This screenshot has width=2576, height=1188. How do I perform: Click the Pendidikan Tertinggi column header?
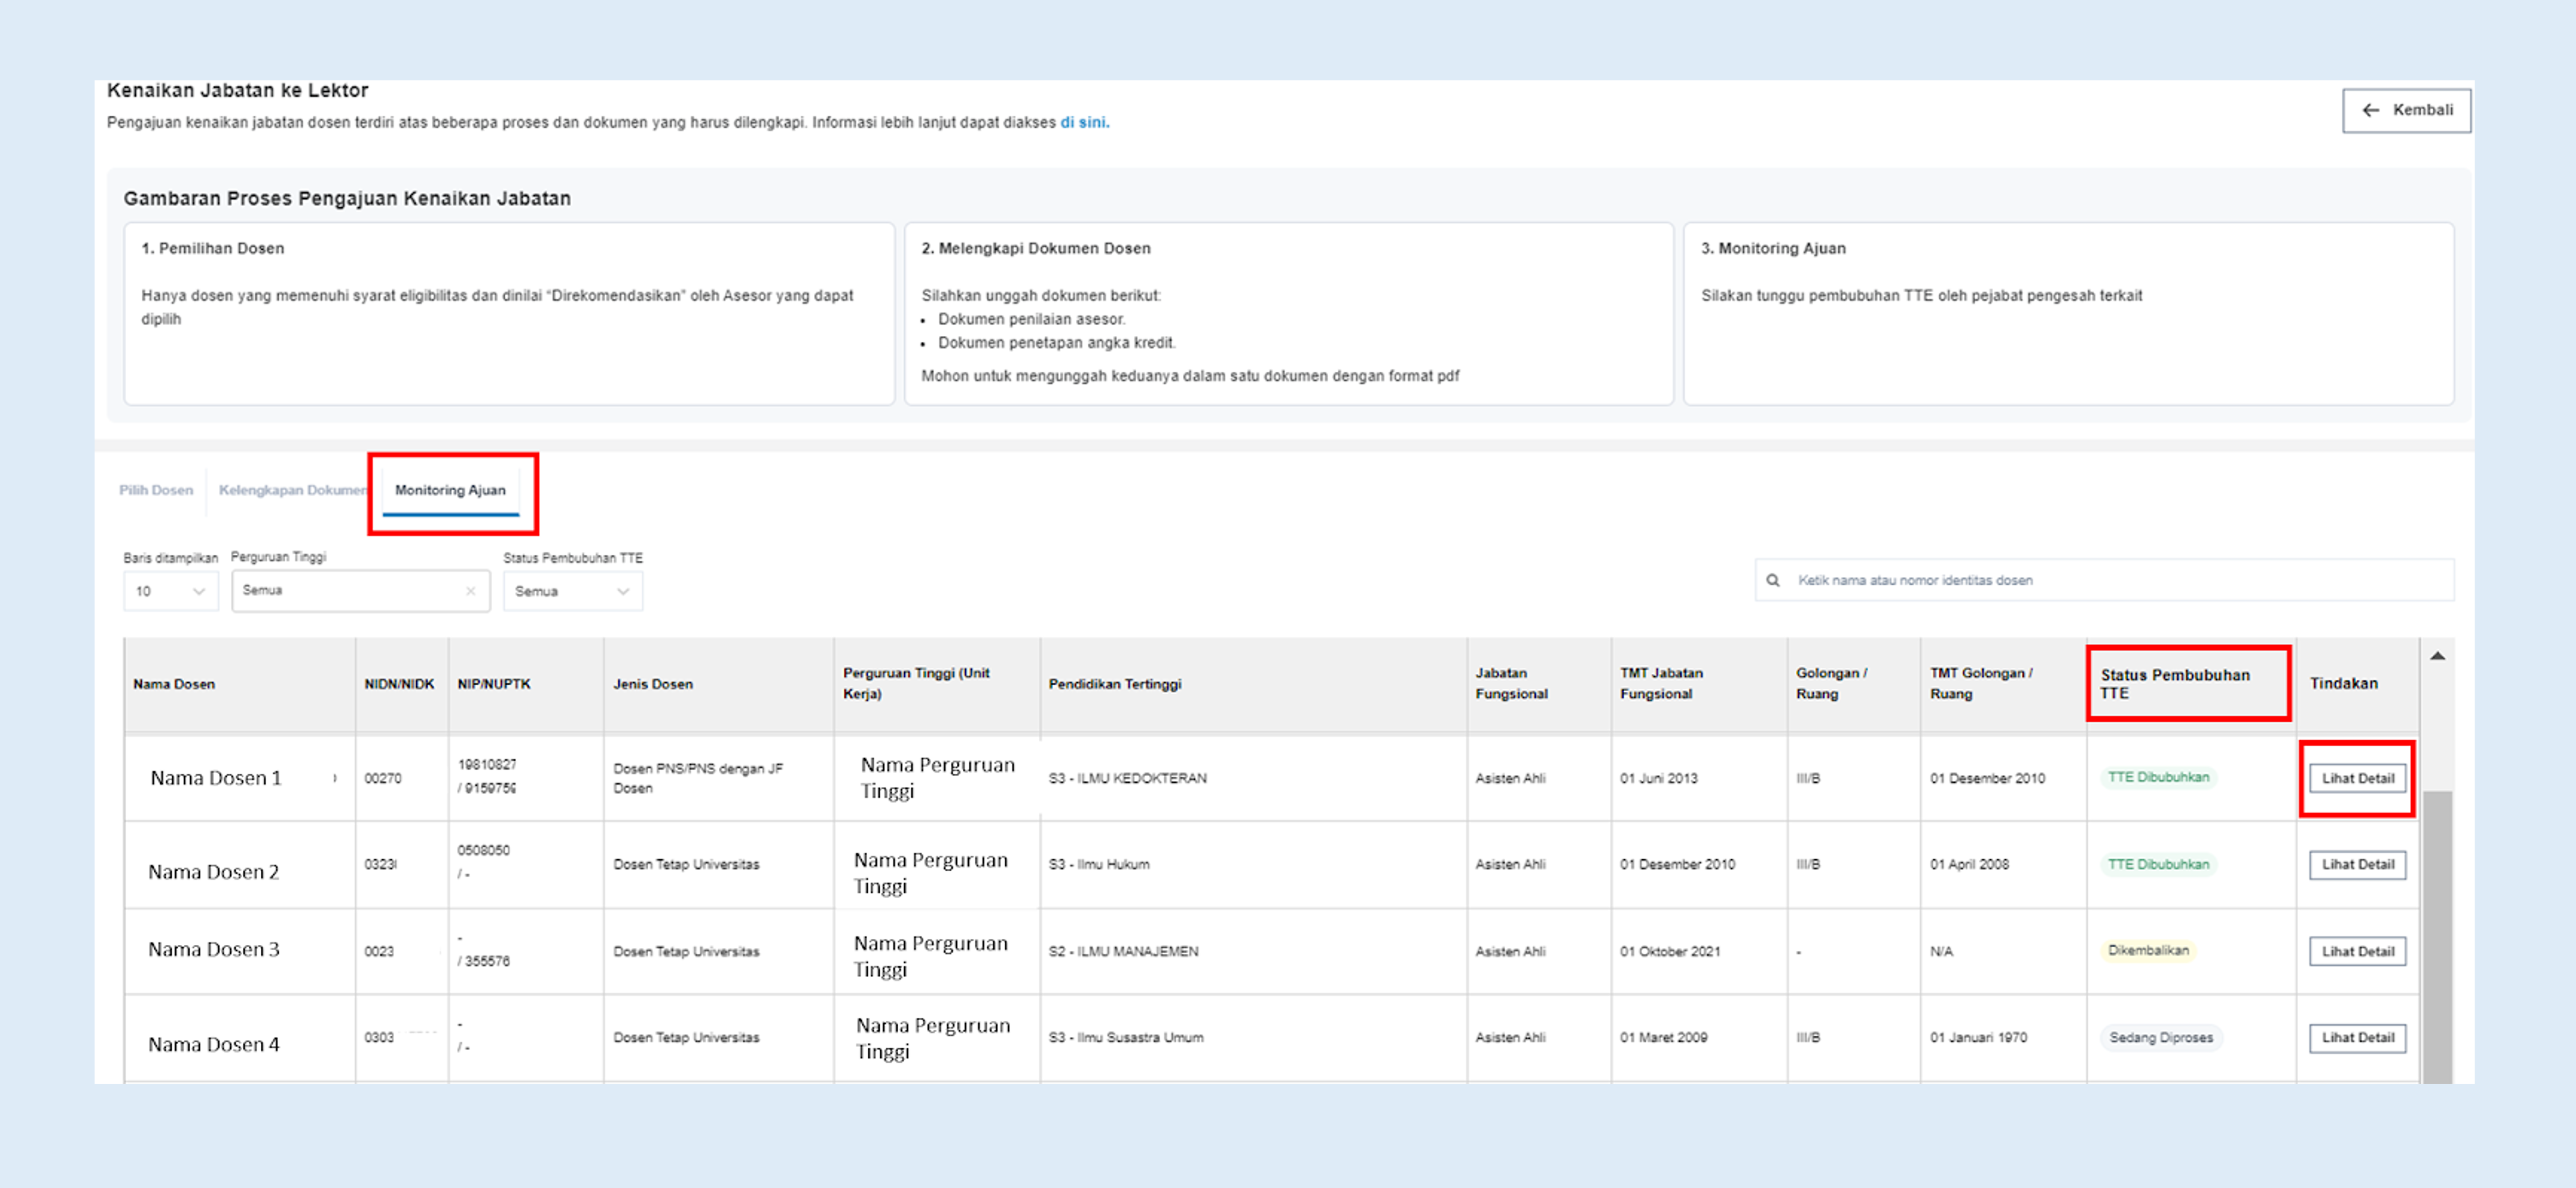tap(1253, 684)
